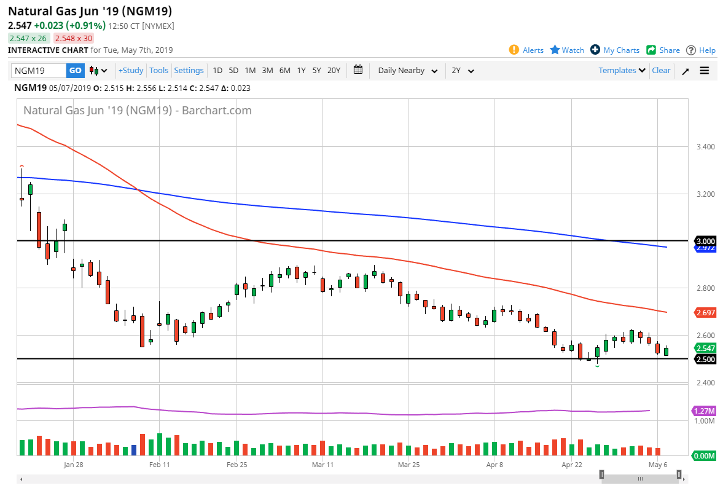Select the trend line drawing arrow tool
Viewport: 723px width, 488px height.
[685, 70]
